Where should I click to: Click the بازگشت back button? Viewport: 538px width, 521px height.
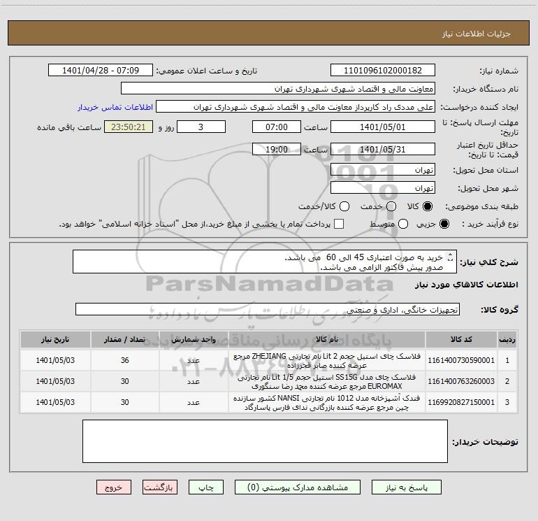click(160, 487)
